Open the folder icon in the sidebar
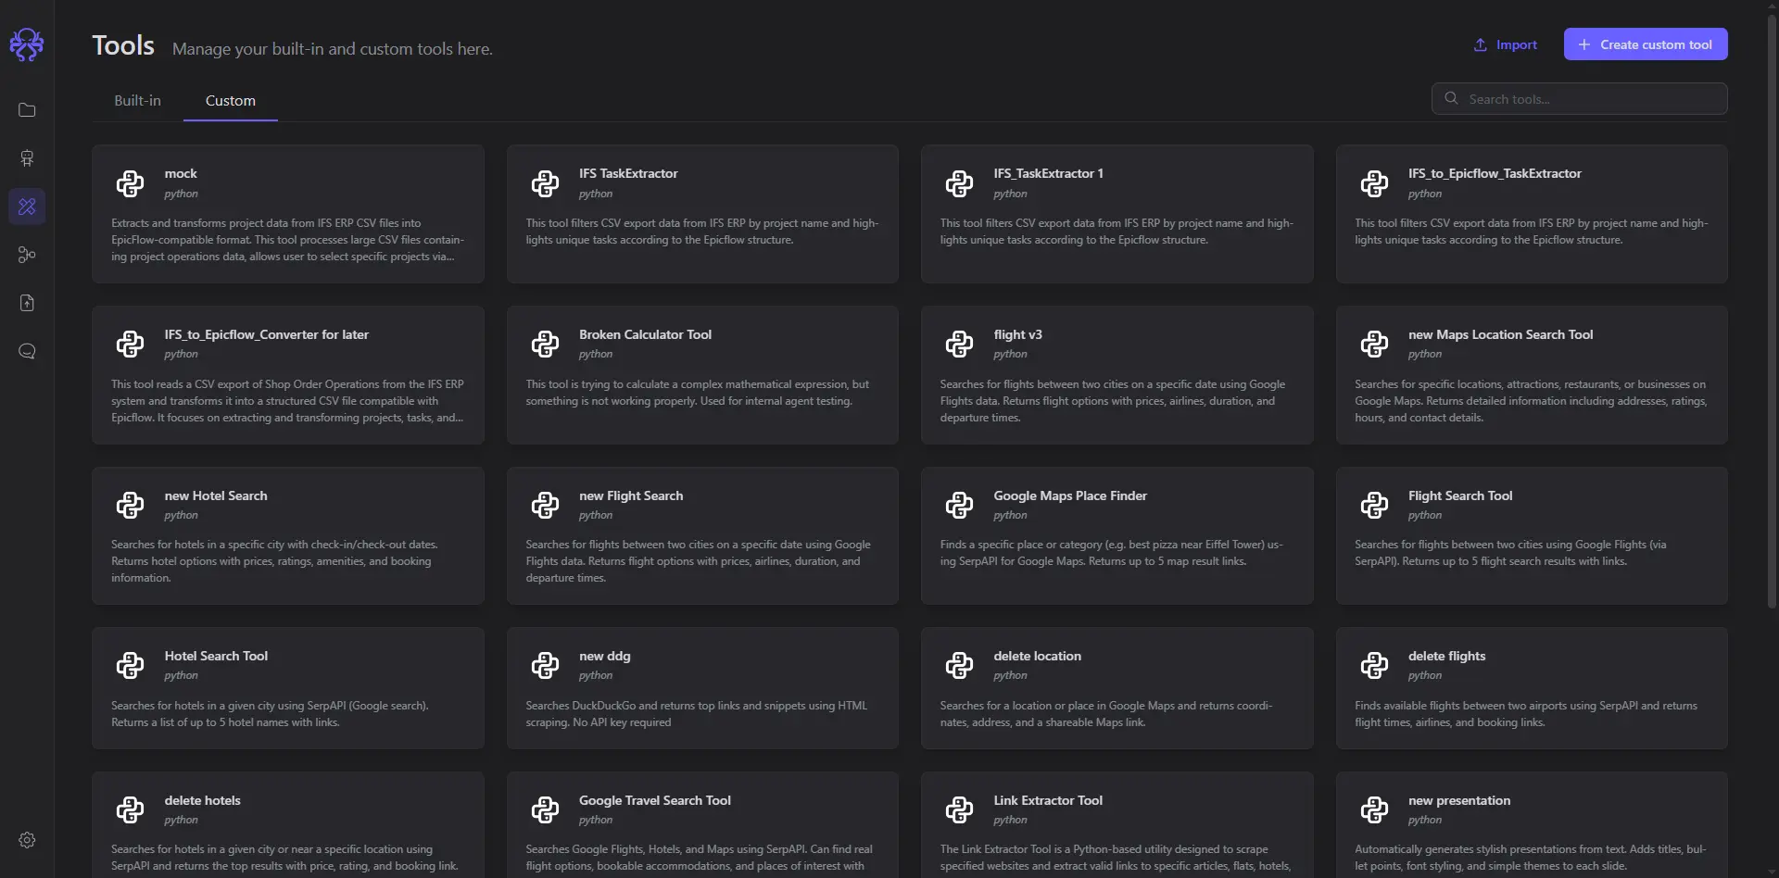The width and height of the screenshot is (1779, 878). [x=27, y=110]
